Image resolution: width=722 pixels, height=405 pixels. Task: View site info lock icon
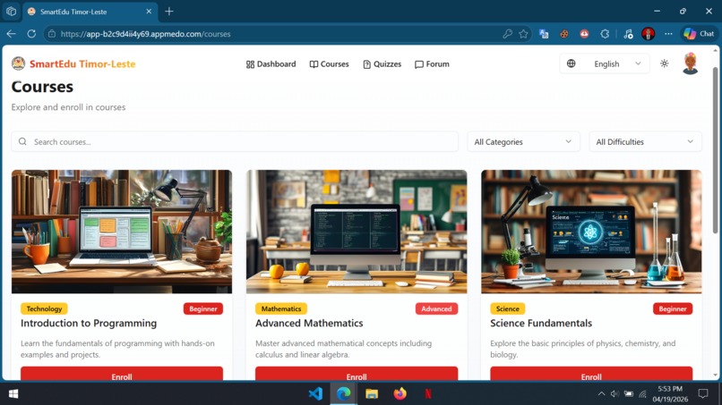[52, 34]
